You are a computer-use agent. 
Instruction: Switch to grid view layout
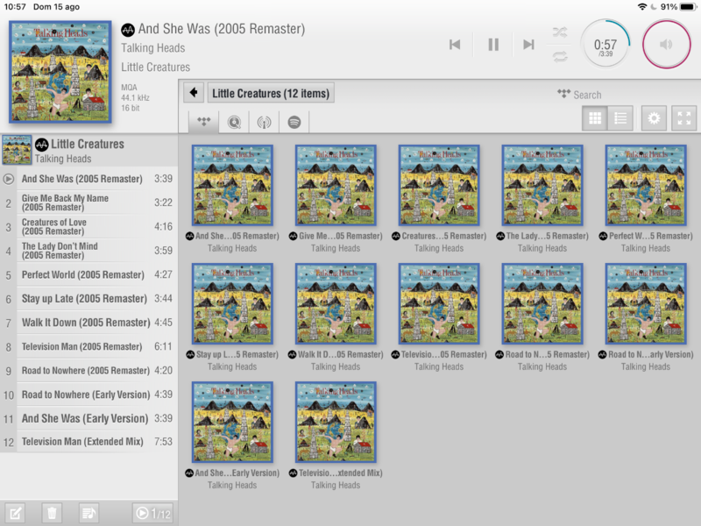595,118
